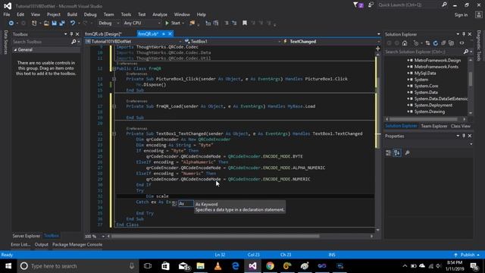Switch to the Class View tab
This screenshot has width=485, height=273.
coord(460,126)
